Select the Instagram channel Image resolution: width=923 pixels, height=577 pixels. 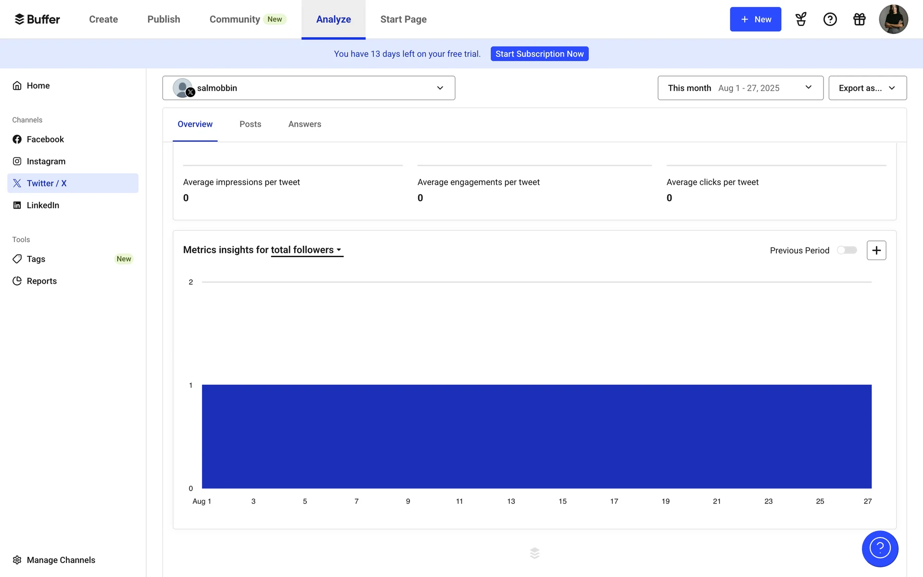(46, 162)
